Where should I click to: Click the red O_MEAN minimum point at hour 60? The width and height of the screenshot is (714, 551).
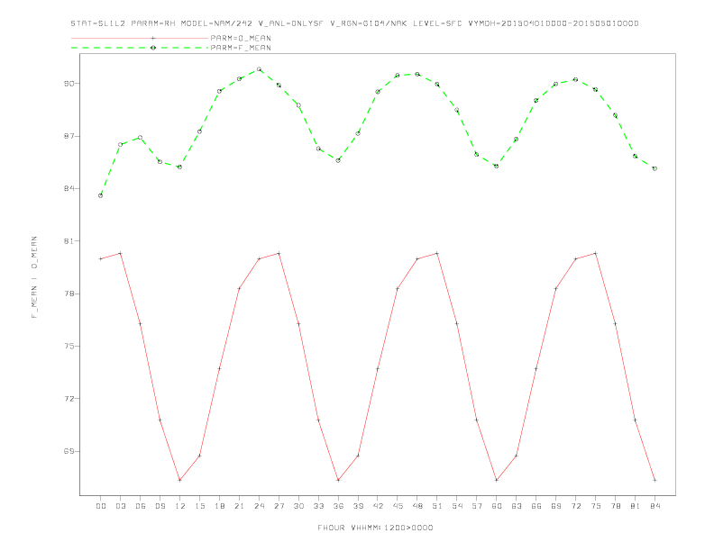[x=497, y=480]
